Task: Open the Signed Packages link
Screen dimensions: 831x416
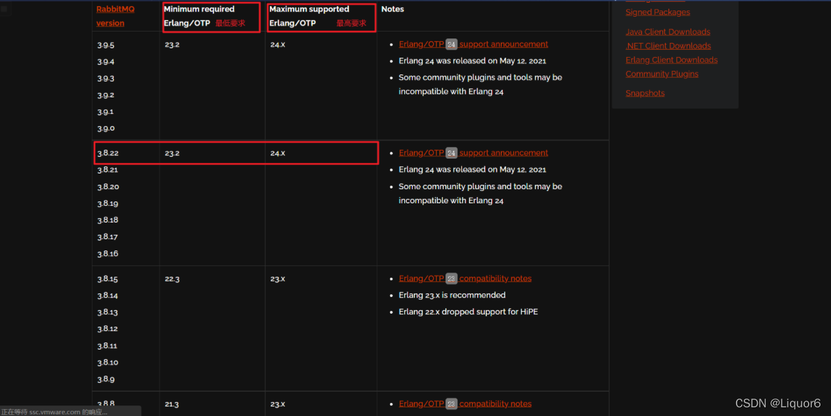Action: [x=657, y=12]
